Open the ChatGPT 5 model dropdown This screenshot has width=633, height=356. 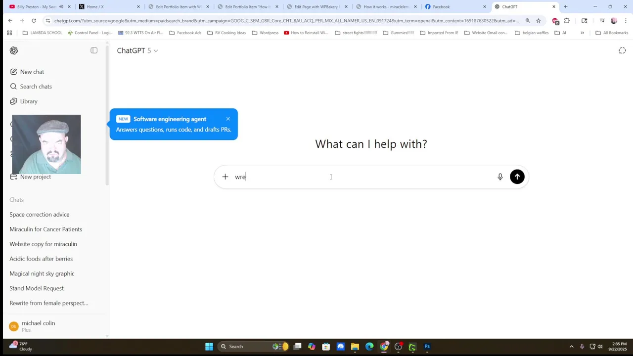(x=137, y=50)
